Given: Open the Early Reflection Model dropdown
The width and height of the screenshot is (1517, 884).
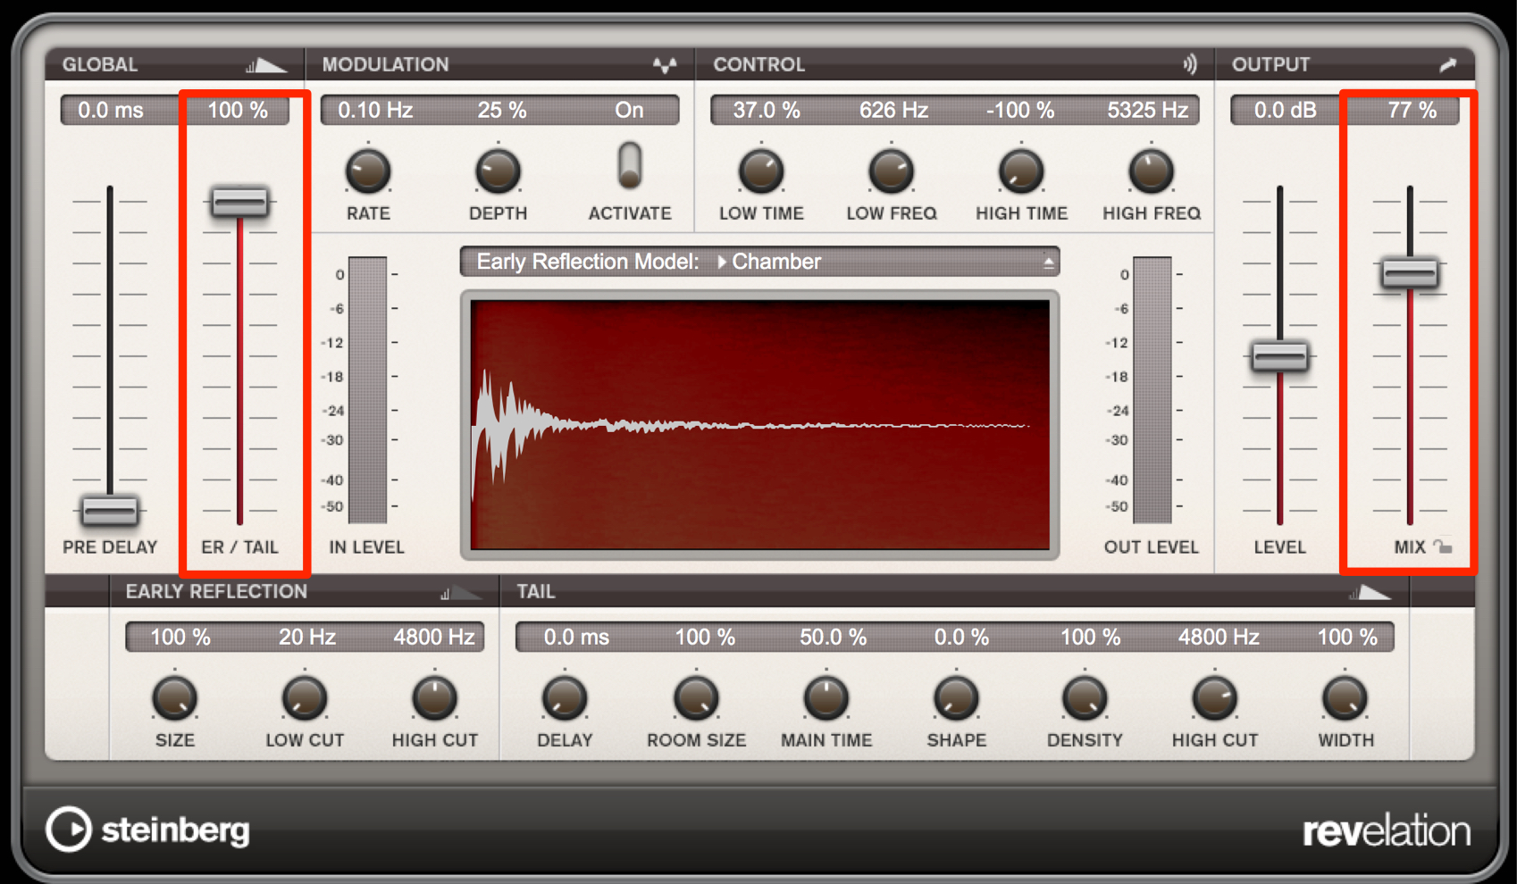Looking at the screenshot, I should [x=759, y=262].
